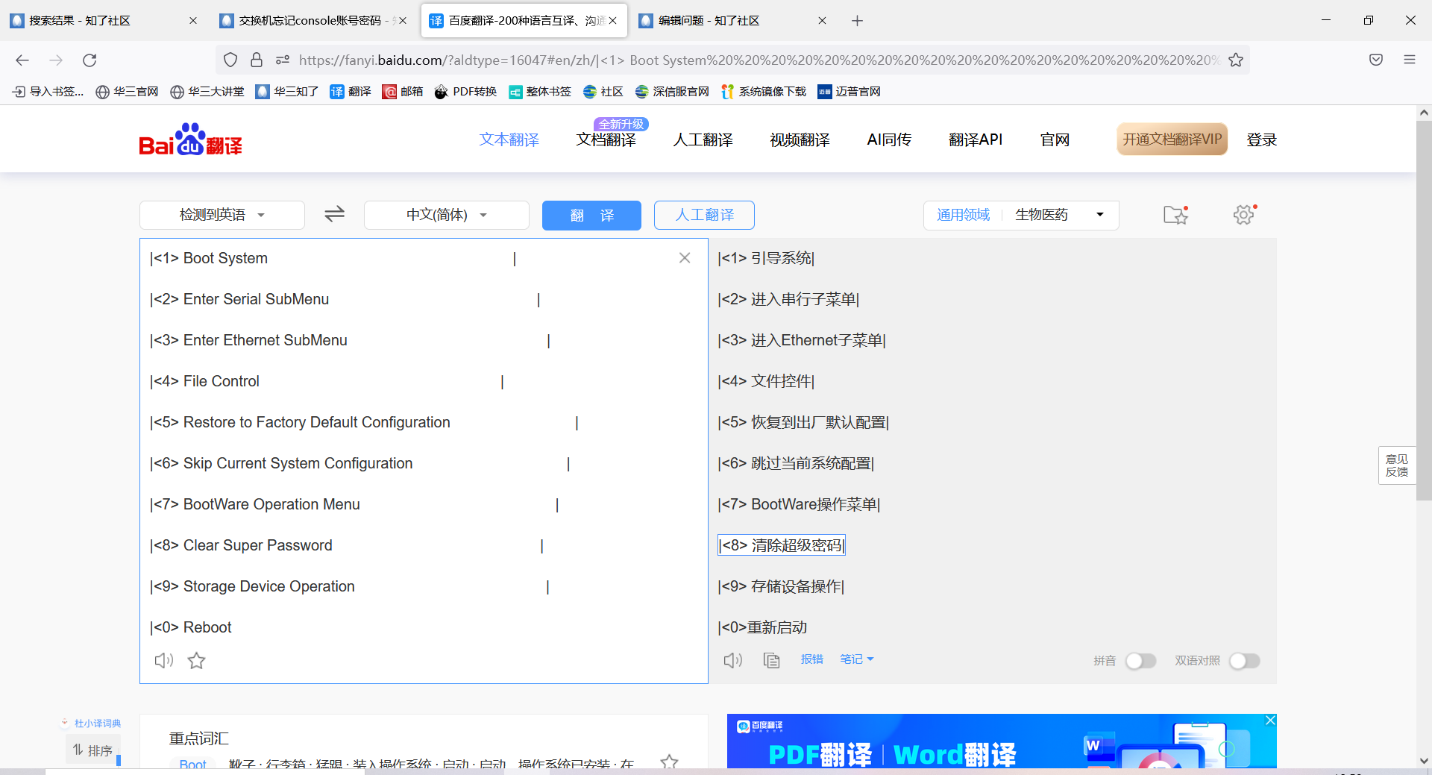The width and height of the screenshot is (1432, 775).
Task: Favorite the source text with the star
Action: point(197,660)
